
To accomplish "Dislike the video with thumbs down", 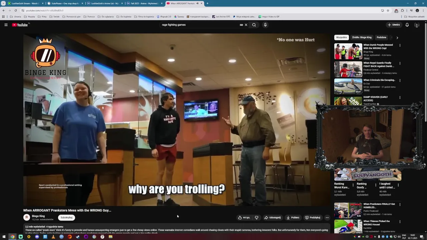I will tap(257, 218).
